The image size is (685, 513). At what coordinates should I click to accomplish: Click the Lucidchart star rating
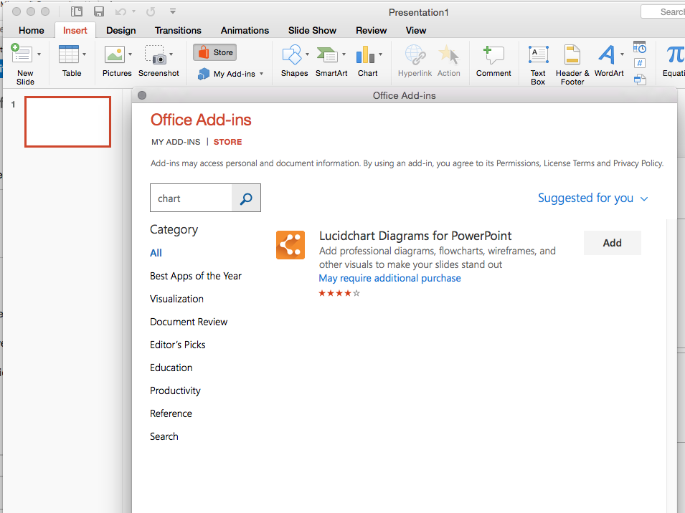click(339, 293)
